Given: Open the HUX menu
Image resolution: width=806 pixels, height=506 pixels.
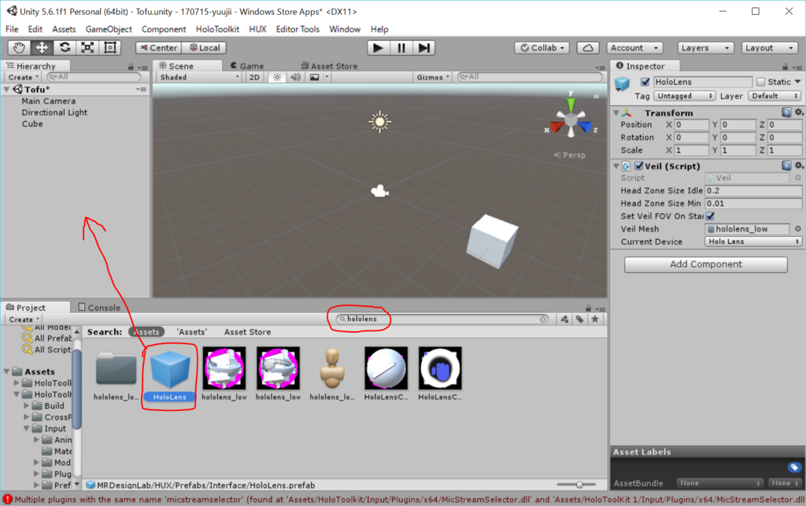Looking at the screenshot, I should 257,29.
